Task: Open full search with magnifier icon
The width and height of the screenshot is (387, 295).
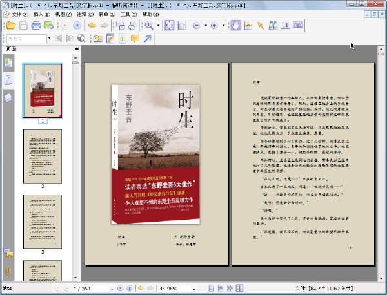Action: [81, 38]
